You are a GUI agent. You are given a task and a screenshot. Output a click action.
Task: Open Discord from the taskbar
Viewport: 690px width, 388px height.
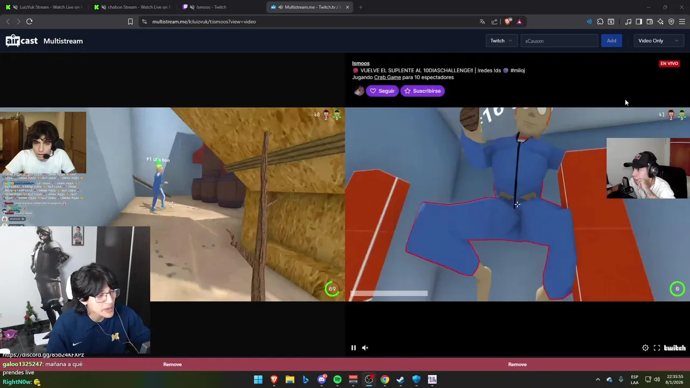[x=322, y=379]
